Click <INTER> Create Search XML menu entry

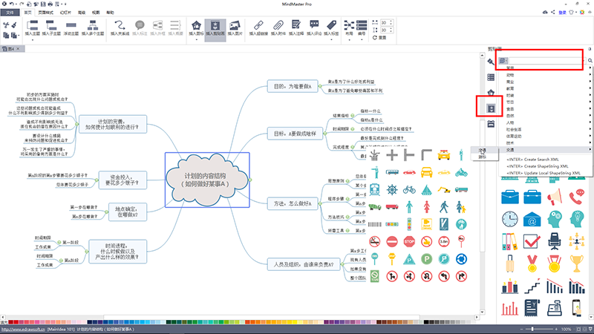(532, 160)
